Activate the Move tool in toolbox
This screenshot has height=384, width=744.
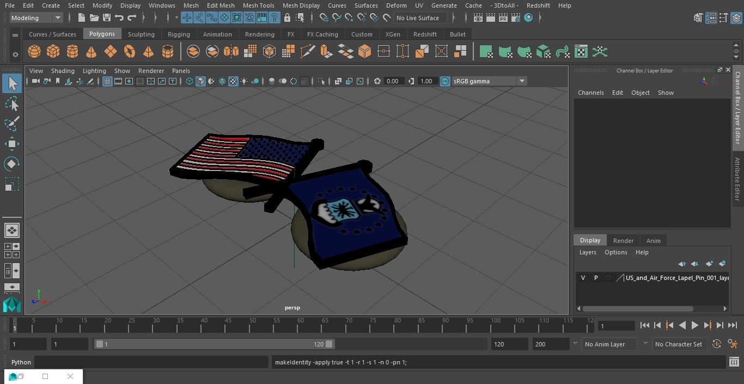12,144
